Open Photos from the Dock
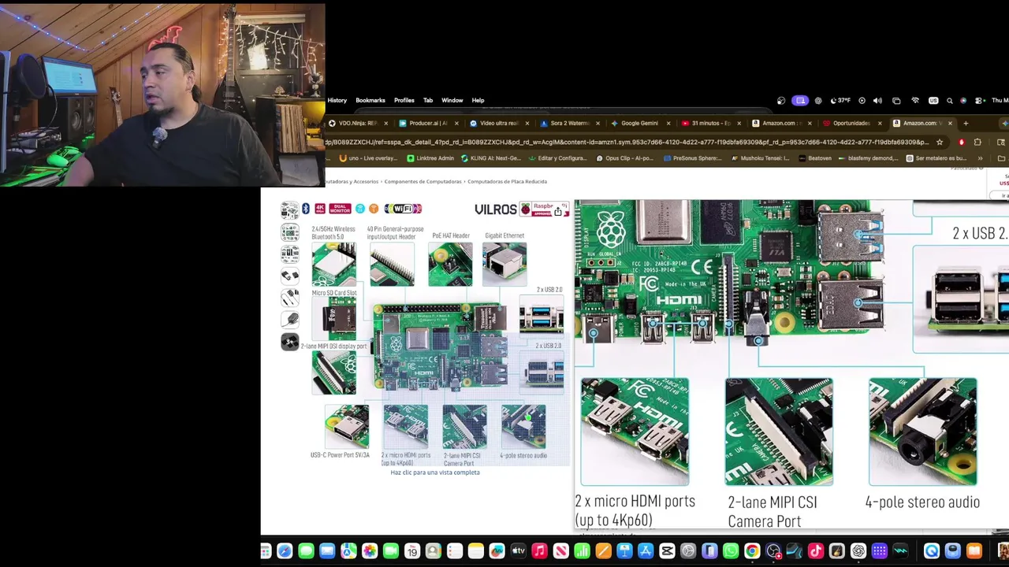1009x567 pixels. (370, 551)
